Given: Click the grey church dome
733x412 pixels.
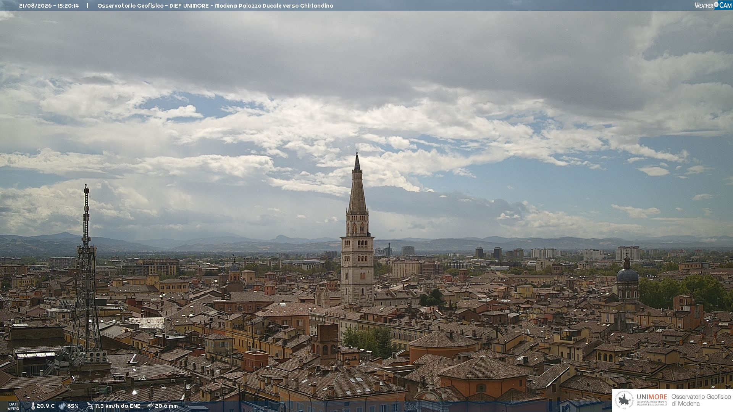Looking at the screenshot, I should click(x=627, y=275).
